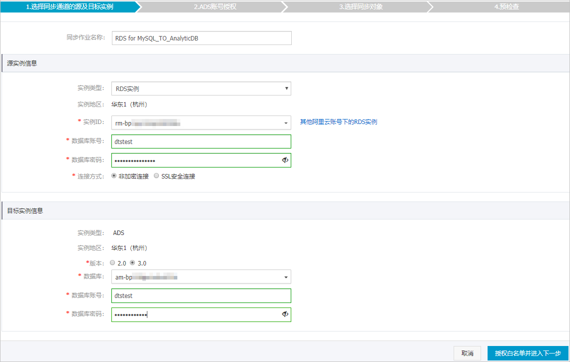This screenshot has height=362, width=570.
Task: Click 取消 button
Action: 467,353
